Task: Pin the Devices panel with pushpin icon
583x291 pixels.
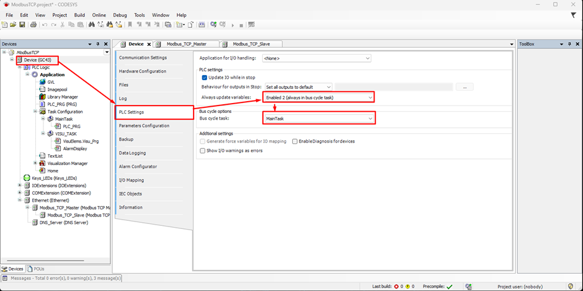Action: [98, 44]
